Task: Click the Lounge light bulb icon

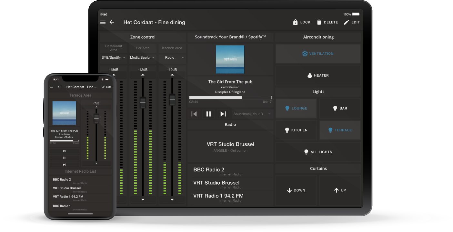Action: pyautogui.click(x=288, y=108)
